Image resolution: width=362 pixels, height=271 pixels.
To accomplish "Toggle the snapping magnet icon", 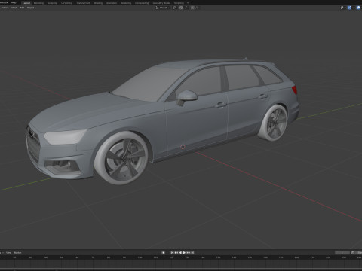I will click(181, 8).
